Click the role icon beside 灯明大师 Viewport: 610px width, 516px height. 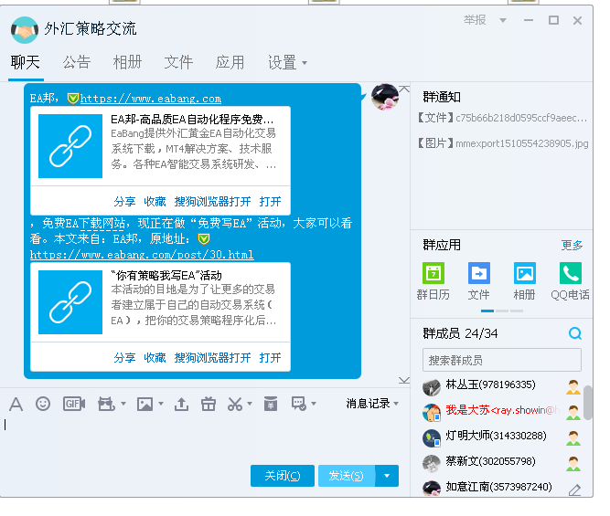coord(573,437)
